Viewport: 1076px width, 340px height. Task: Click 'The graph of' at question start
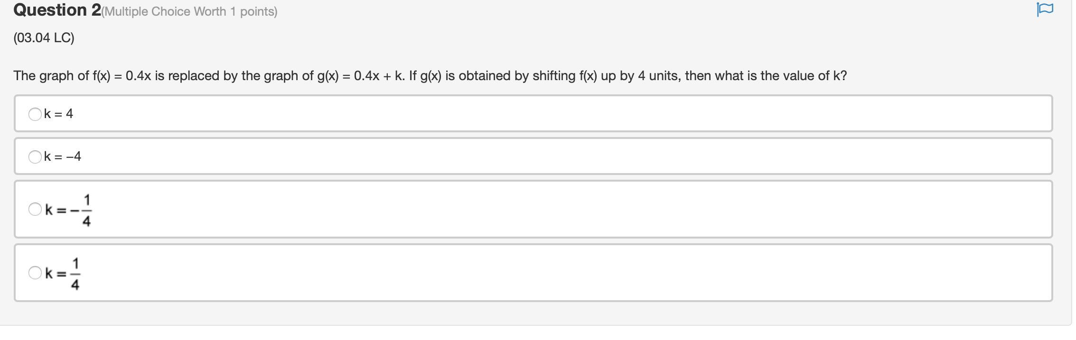[51, 76]
